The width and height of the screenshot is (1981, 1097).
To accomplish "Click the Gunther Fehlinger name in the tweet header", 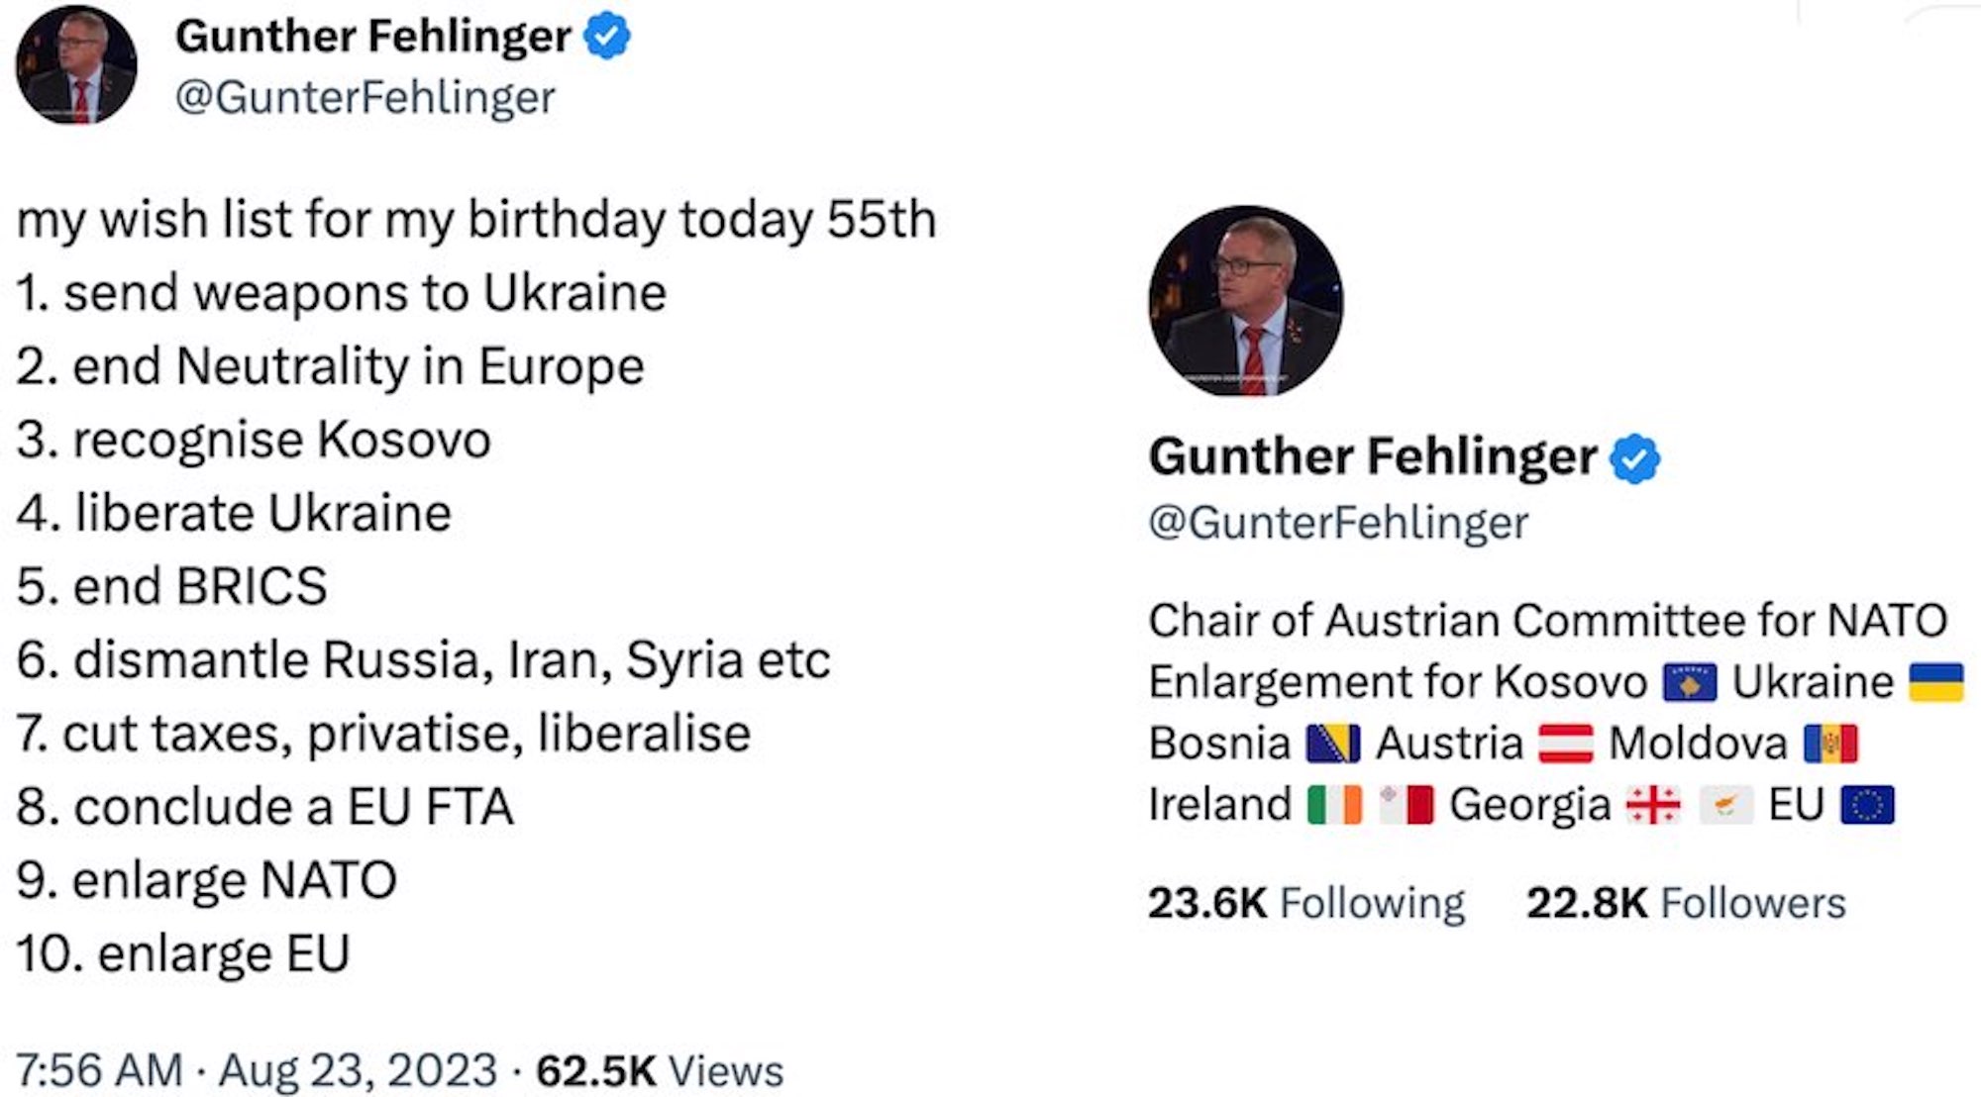I will pyautogui.click(x=372, y=38).
